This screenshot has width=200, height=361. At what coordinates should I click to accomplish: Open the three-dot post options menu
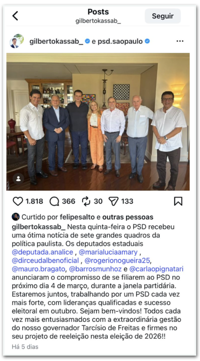pos(180,41)
